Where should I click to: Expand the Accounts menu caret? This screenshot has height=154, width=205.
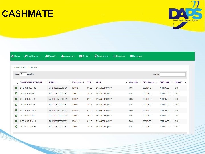(x=74, y=56)
